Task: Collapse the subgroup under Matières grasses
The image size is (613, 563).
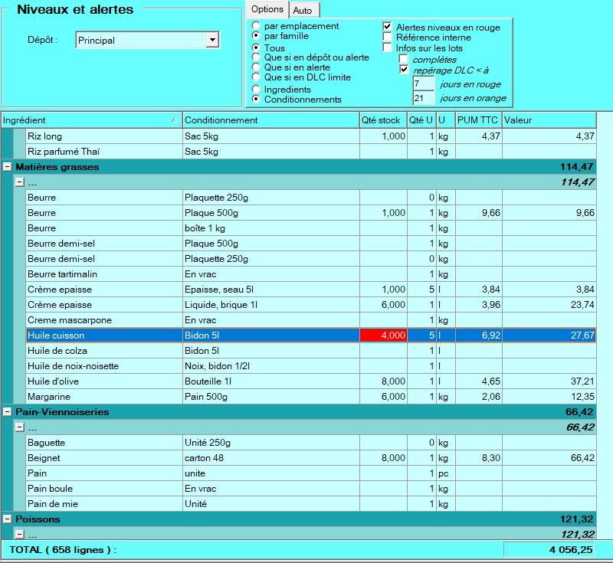Action: [19, 182]
